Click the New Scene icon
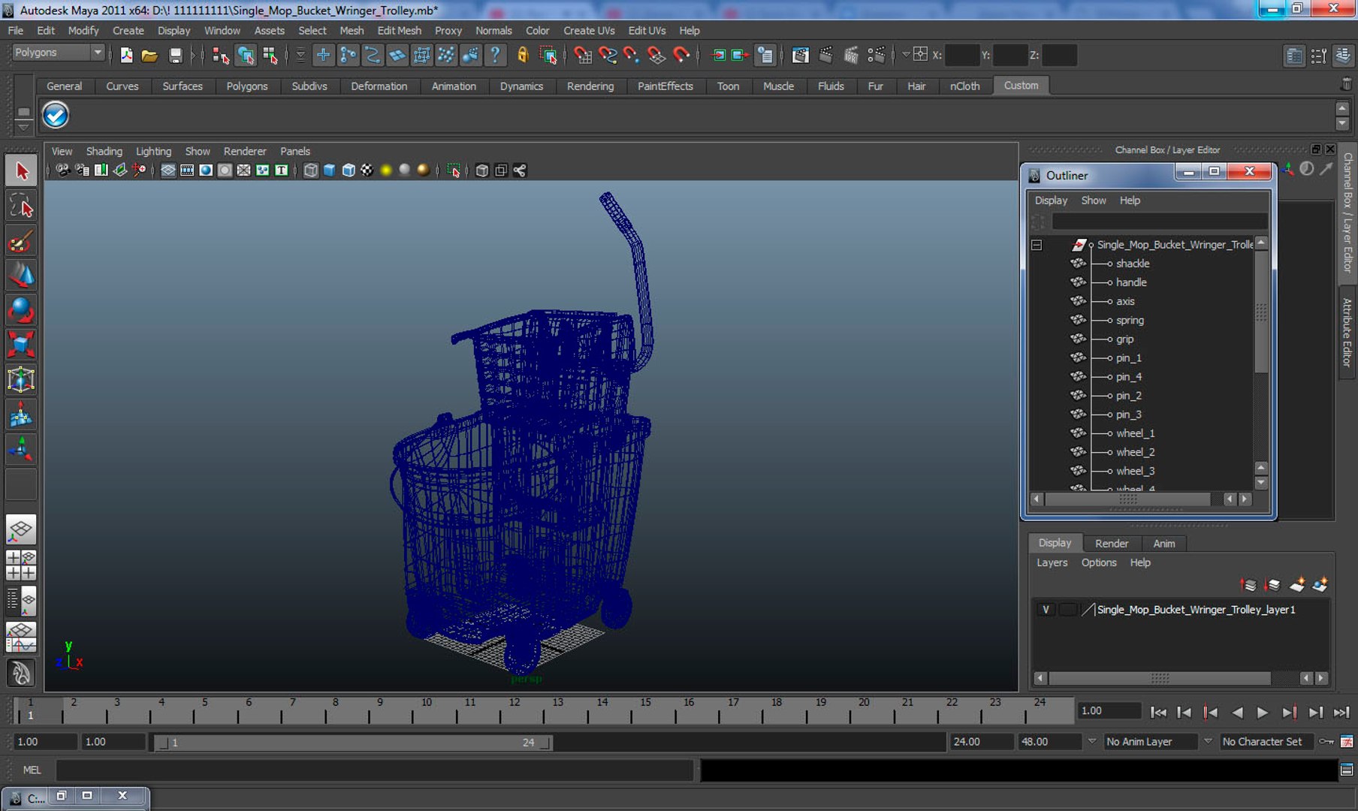 tap(126, 55)
